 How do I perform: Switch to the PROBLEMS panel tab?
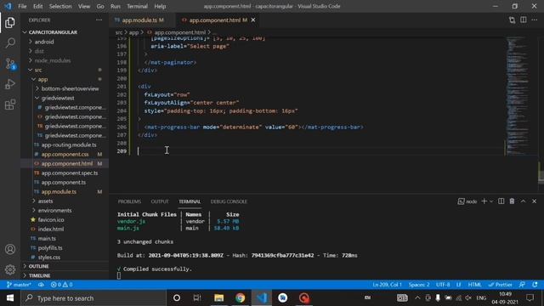click(129, 201)
